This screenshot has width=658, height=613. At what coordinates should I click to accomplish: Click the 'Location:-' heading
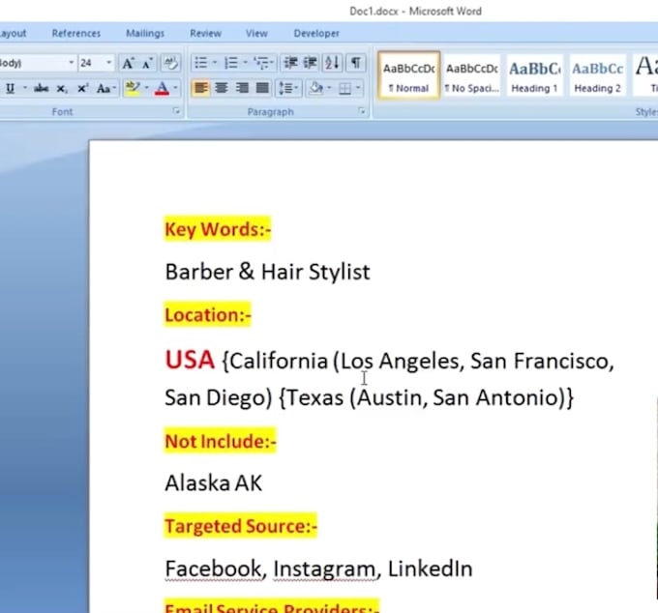click(x=208, y=314)
